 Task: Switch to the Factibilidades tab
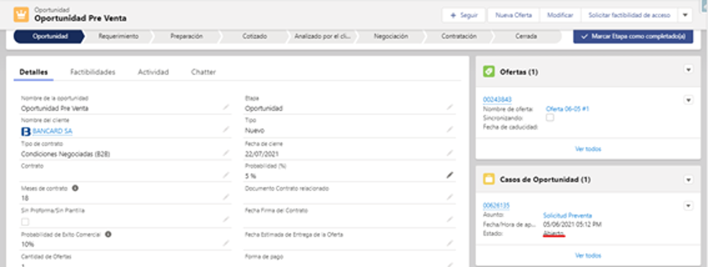click(92, 72)
